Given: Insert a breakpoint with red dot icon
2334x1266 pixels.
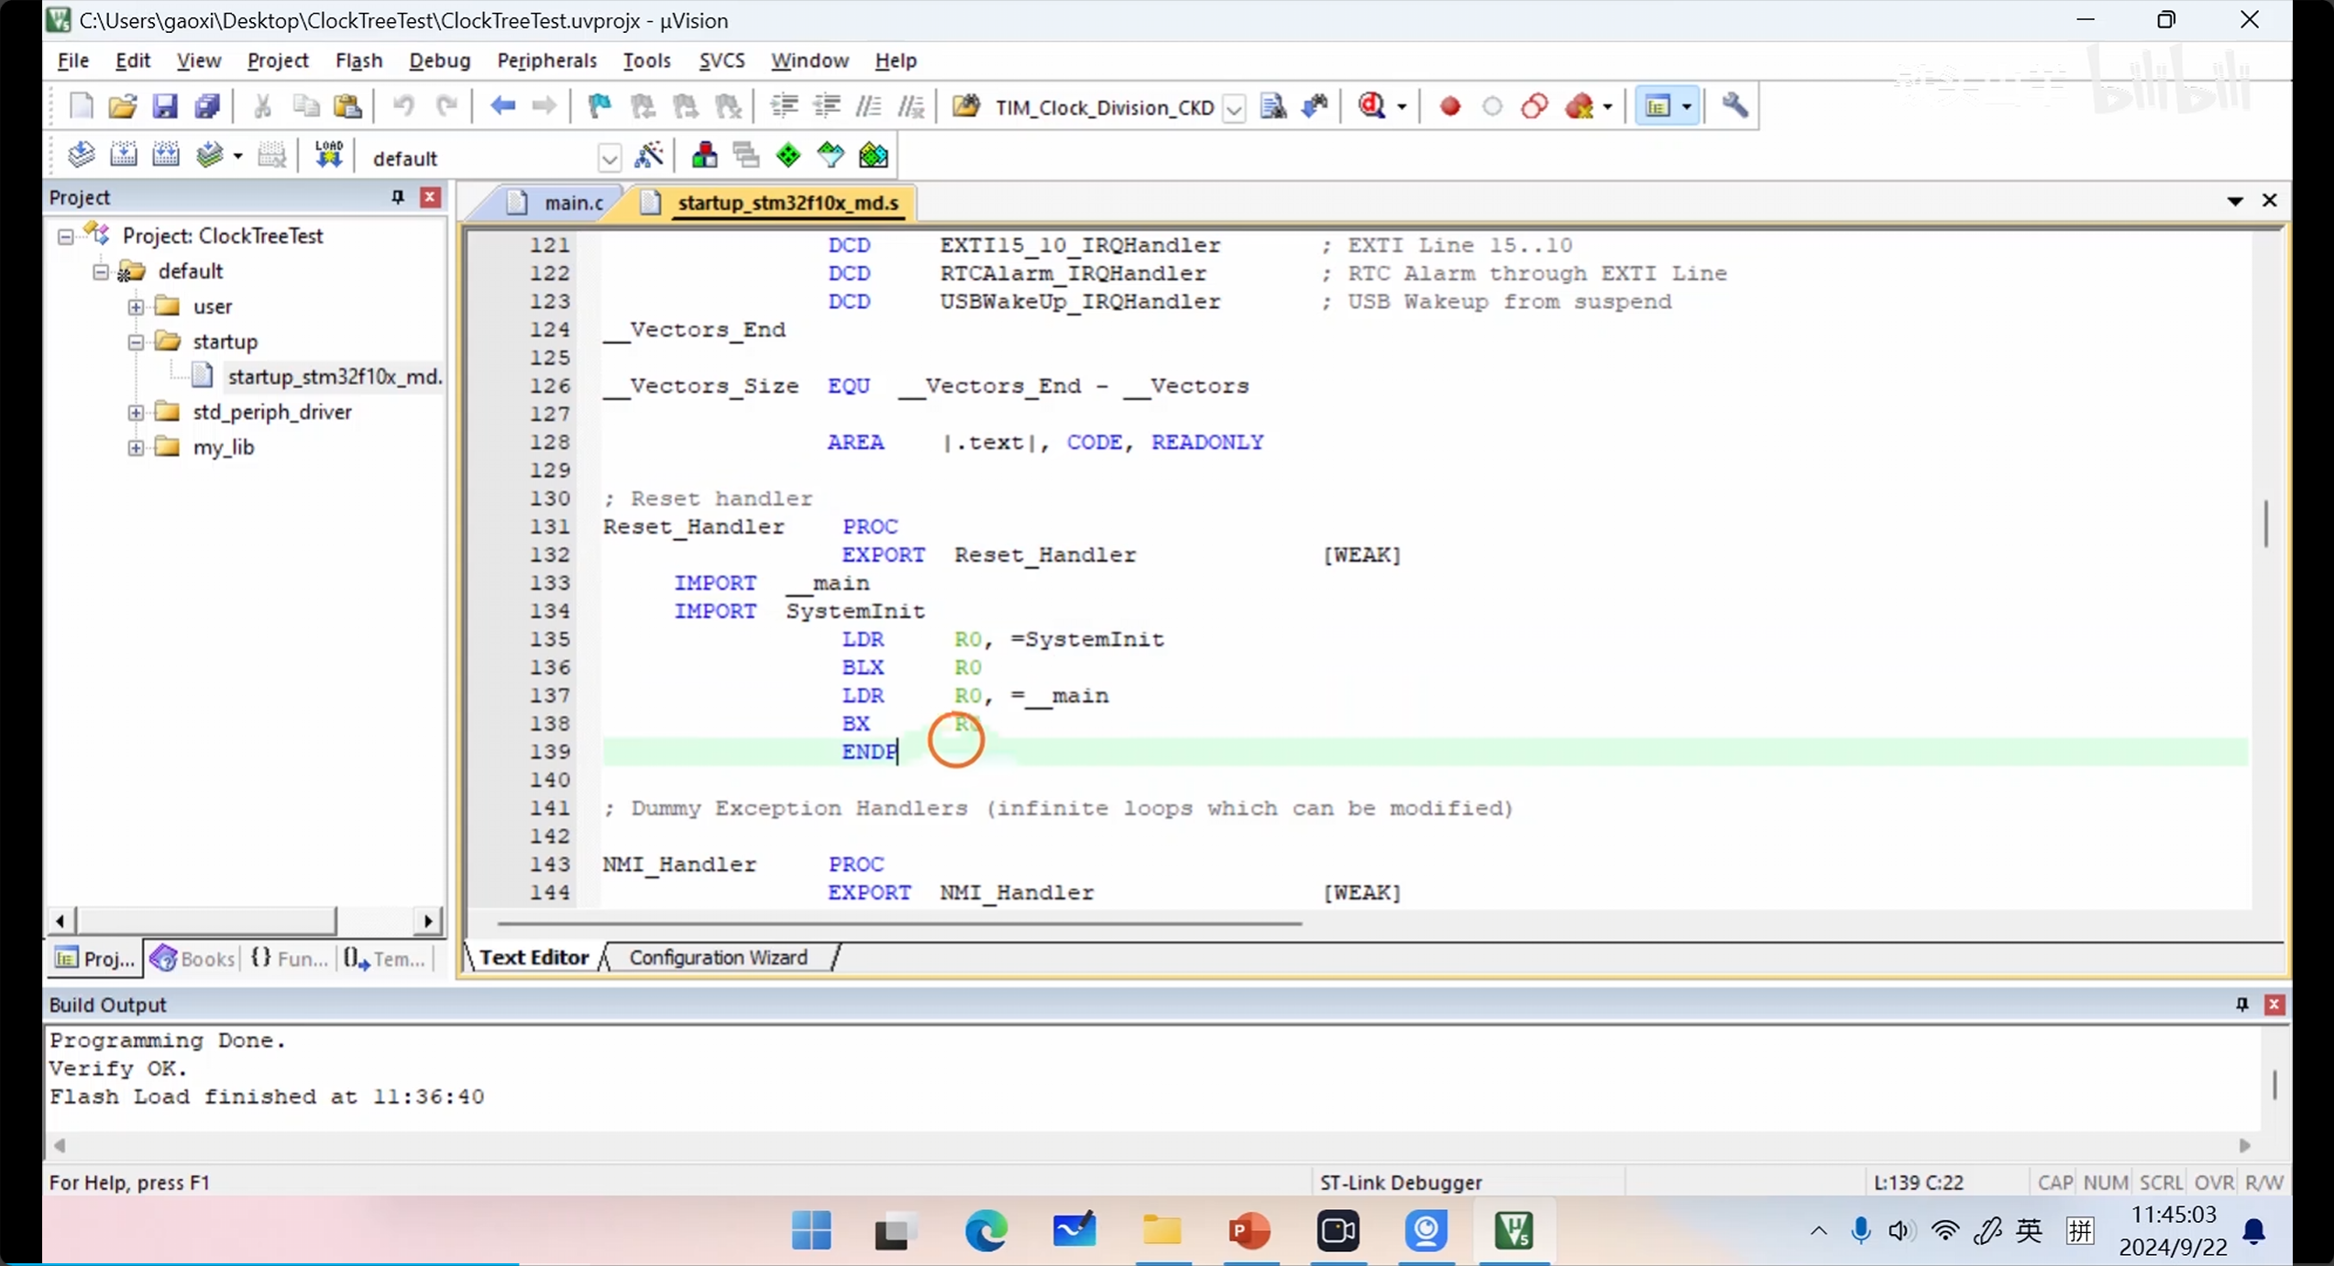Looking at the screenshot, I should click(1449, 106).
